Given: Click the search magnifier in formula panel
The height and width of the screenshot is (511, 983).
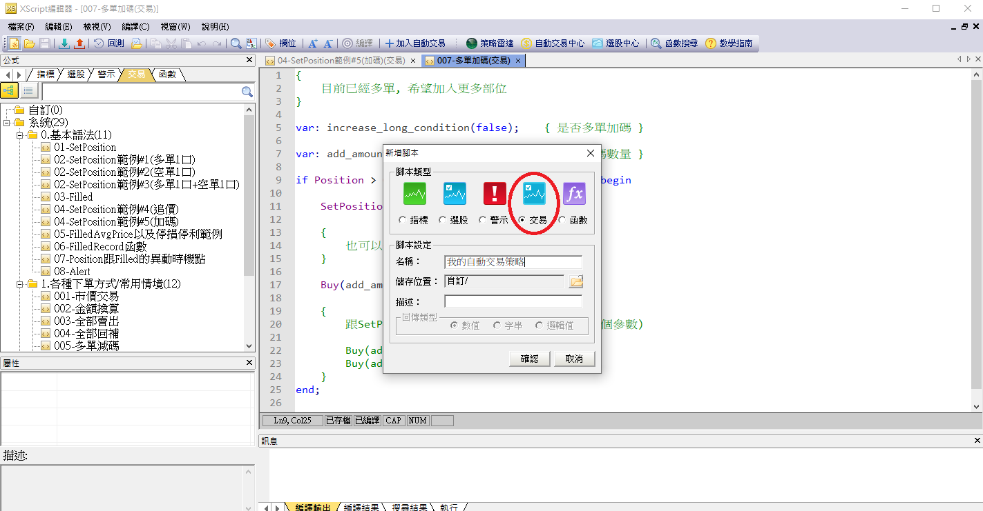Looking at the screenshot, I should 247,91.
